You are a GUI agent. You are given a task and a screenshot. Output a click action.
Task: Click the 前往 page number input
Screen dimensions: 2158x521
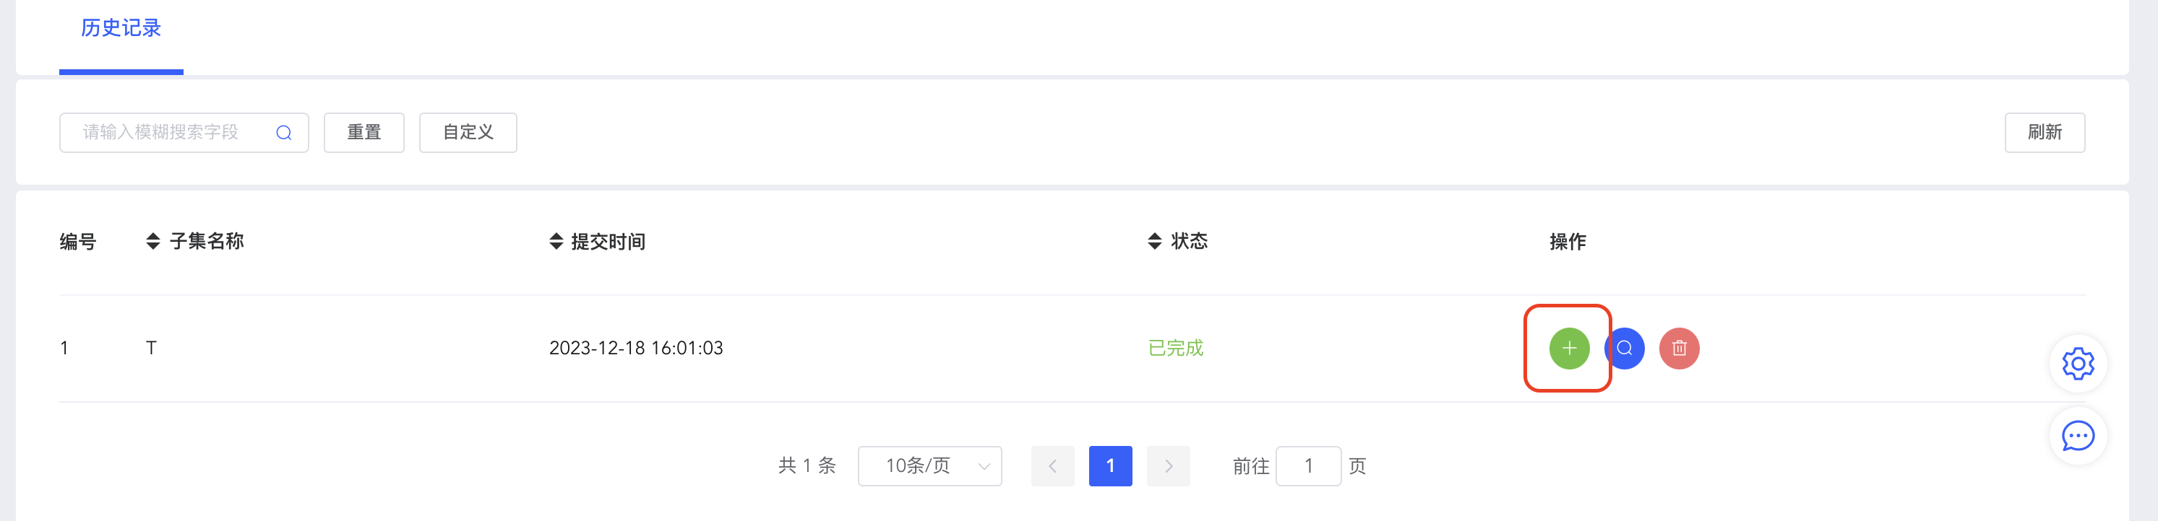1309,466
